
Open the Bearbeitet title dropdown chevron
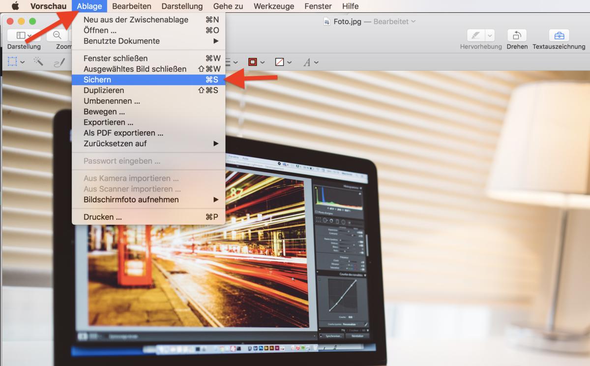413,21
